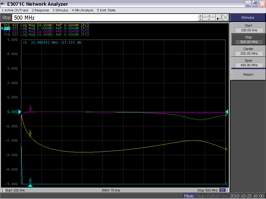
Task: Select the Stop 500.00 MHz softkey
Action: coord(248,40)
